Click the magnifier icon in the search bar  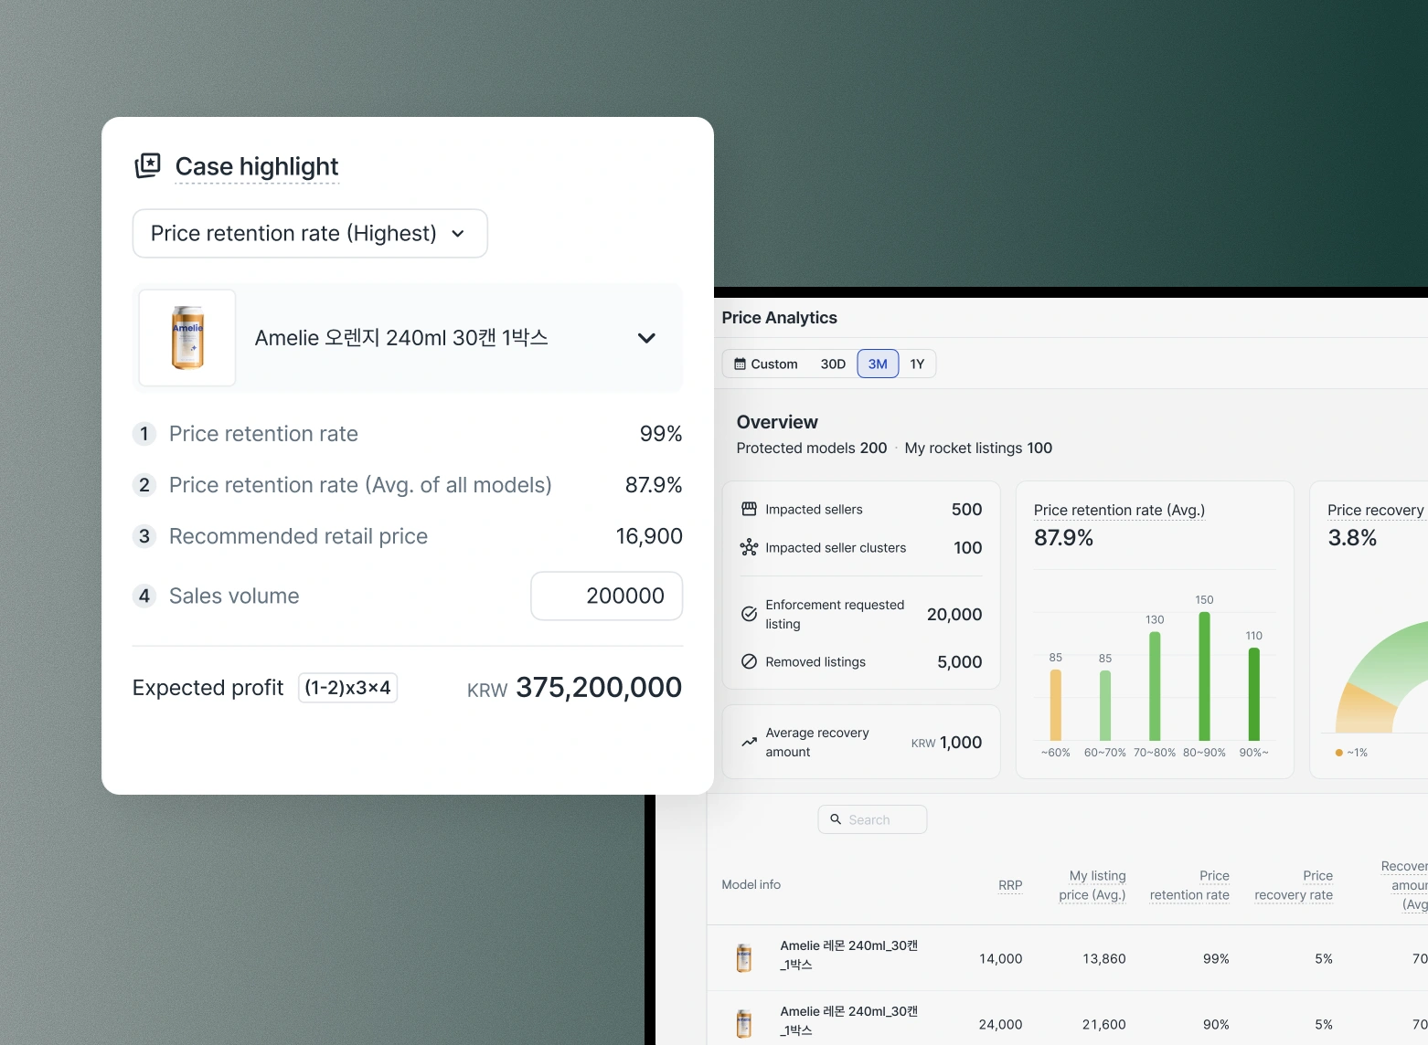[837, 819]
